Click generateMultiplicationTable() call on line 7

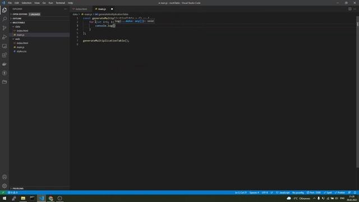[x=106, y=40]
